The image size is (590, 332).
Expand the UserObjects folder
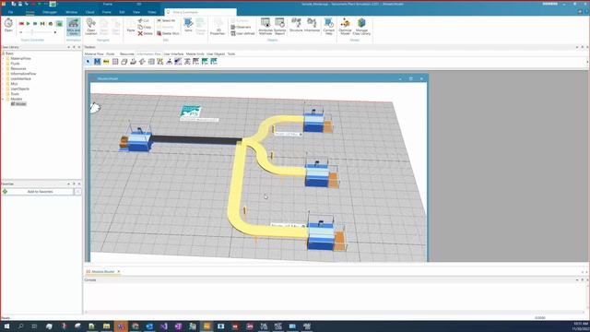pyautogui.click(x=4, y=89)
